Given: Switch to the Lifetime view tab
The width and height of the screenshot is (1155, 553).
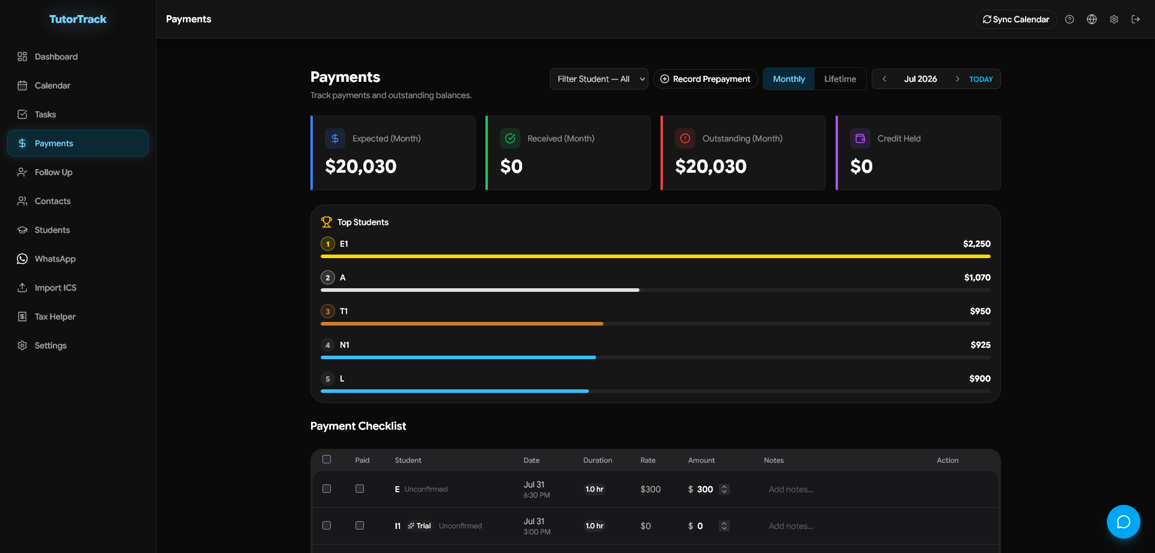Looking at the screenshot, I should [840, 79].
